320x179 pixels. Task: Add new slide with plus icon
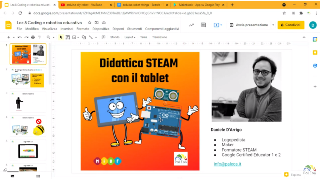click(x=8, y=37)
